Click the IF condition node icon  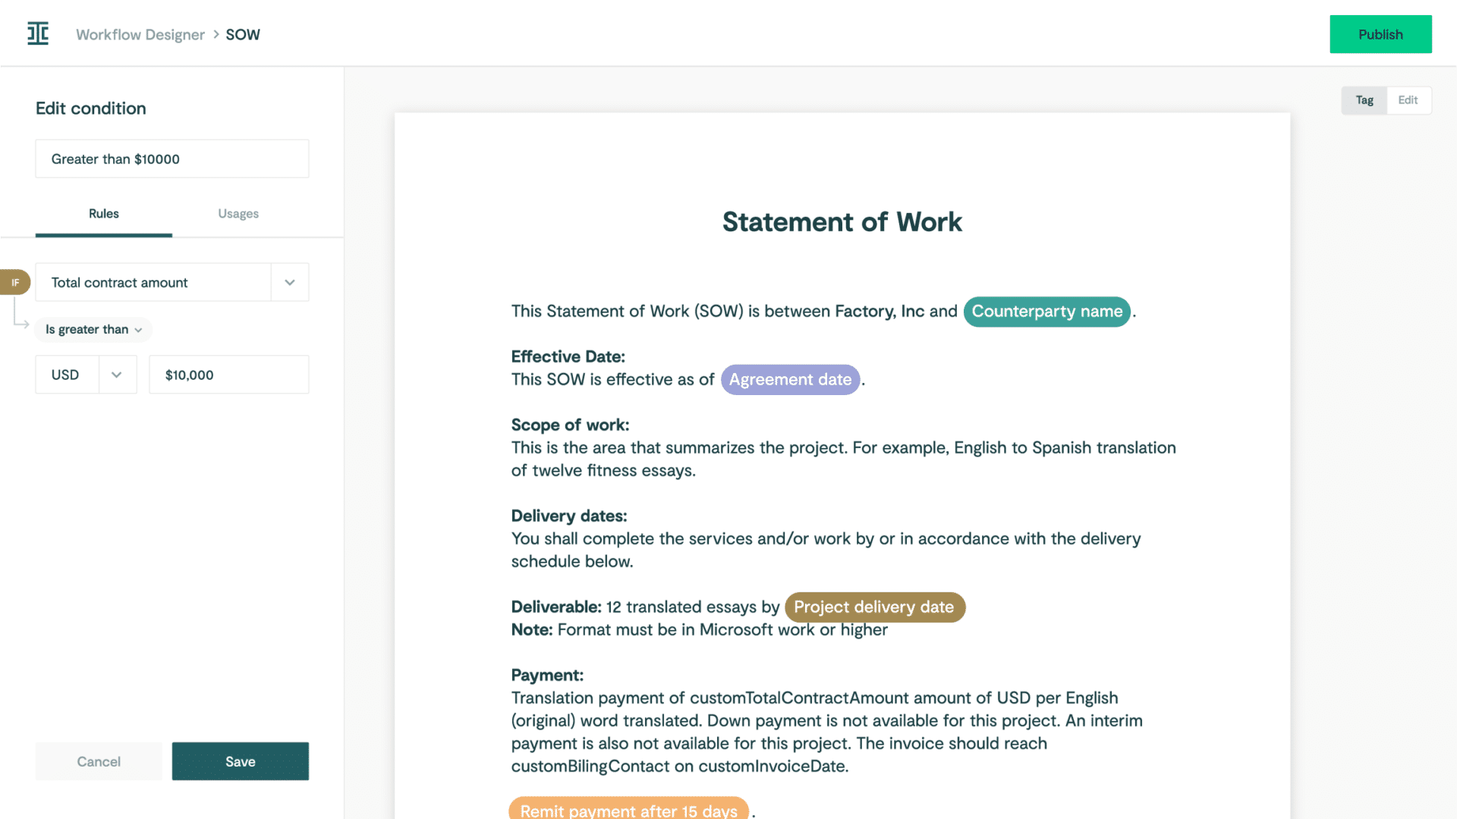(15, 281)
